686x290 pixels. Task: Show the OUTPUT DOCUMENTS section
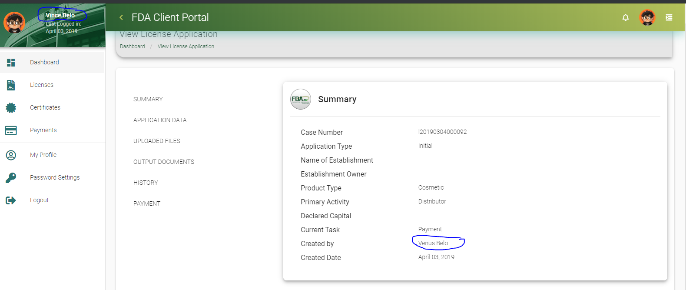[164, 162]
